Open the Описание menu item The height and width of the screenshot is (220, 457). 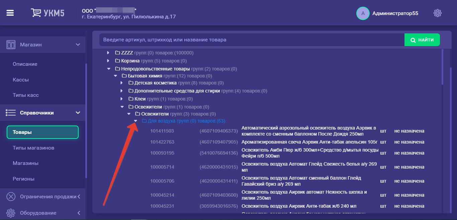coord(25,64)
